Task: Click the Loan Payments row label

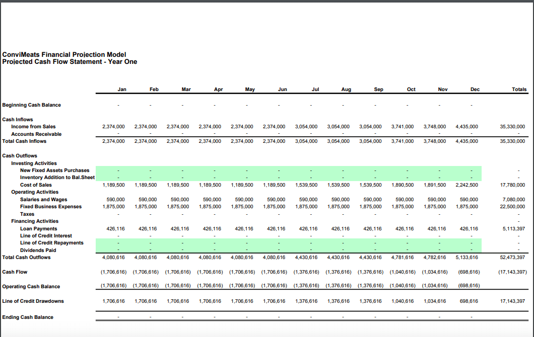Action: tap(38, 229)
